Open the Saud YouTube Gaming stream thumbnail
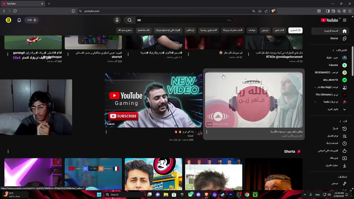 153,100
